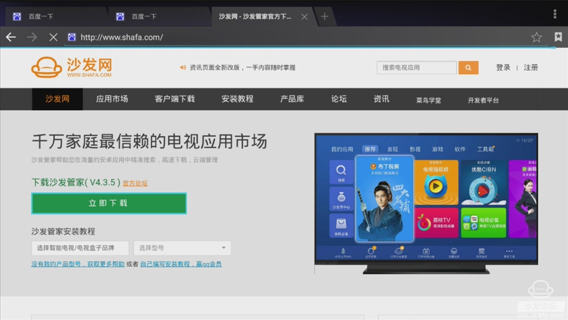Select the 沙发网 - 沙发管家 tab

(x=262, y=16)
